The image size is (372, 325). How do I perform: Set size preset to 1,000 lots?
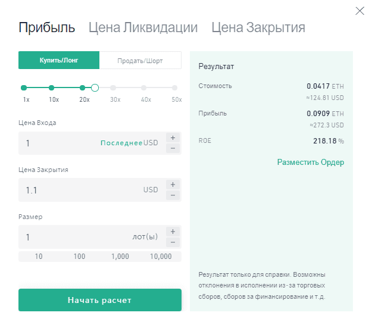coord(120,257)
